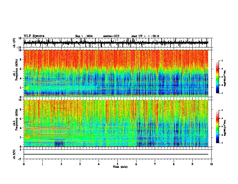Click the ch.1 color bar "log(PSD)" label
This screenshot has height=184, width=238.
coord(225,78)
